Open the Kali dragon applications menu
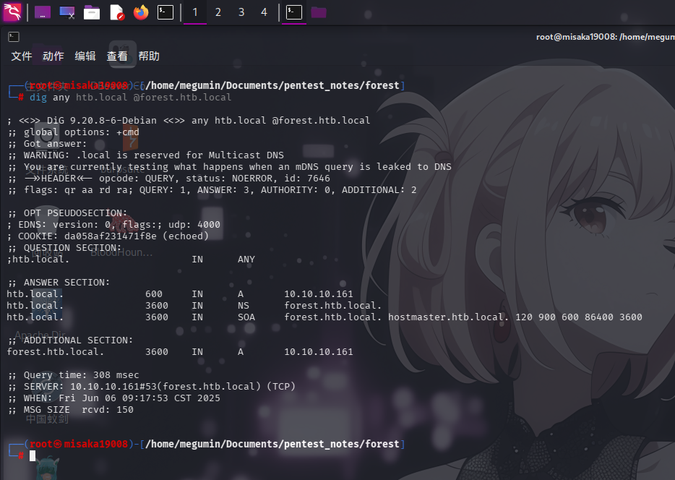The height and width of the screenshot is (480, 675). (x=12, y=12)
